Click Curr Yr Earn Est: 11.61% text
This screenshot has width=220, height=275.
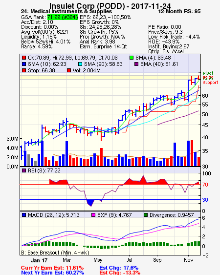pos(52,268)
